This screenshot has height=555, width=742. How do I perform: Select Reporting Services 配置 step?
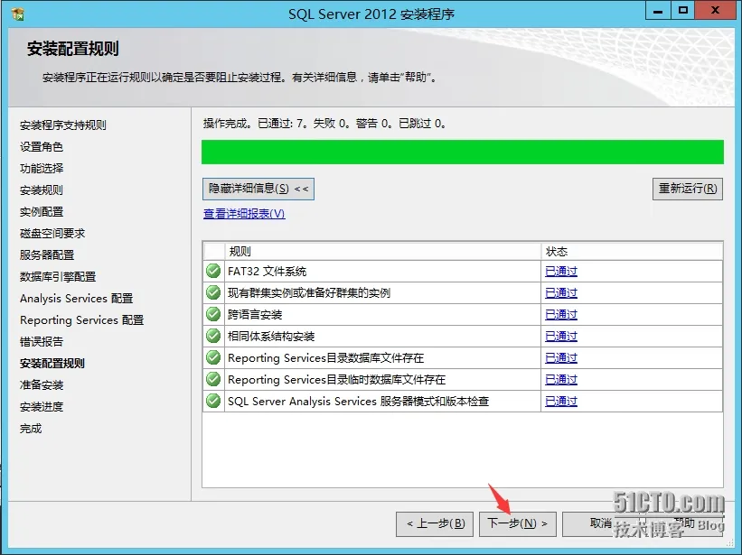pos(82,320)
